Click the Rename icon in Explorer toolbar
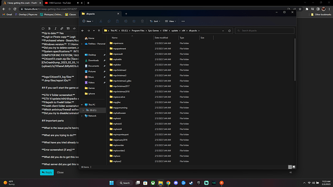Viewport: 333px width, 187px height. (126, 21)
